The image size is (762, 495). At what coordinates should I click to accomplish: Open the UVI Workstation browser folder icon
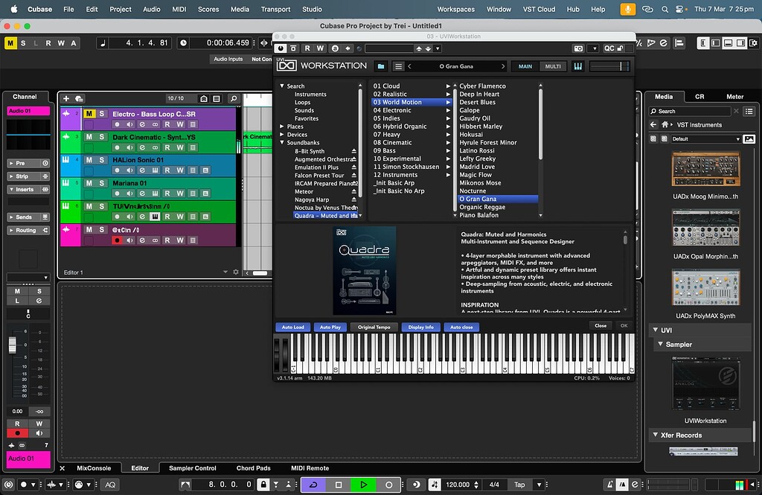coord(381,66)
